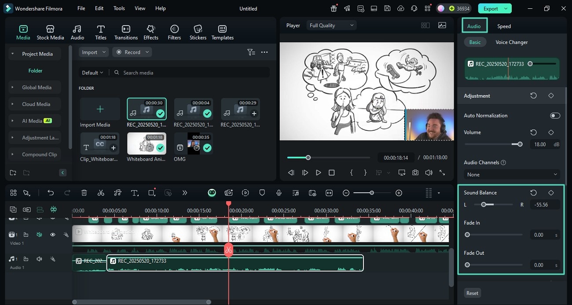Adjust the Volume slider handle
The image size is (572, 305).
(x=520, y=144)
